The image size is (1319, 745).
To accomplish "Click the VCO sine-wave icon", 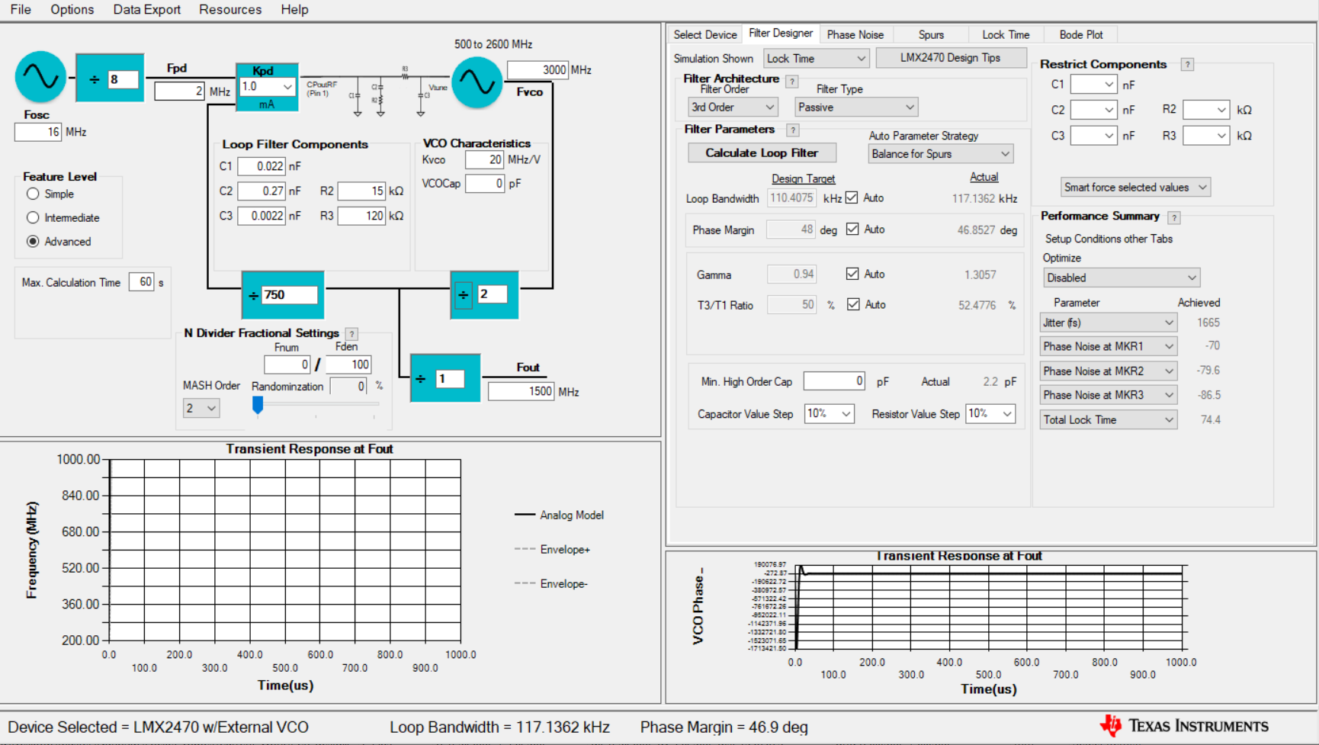I will 477,82.
